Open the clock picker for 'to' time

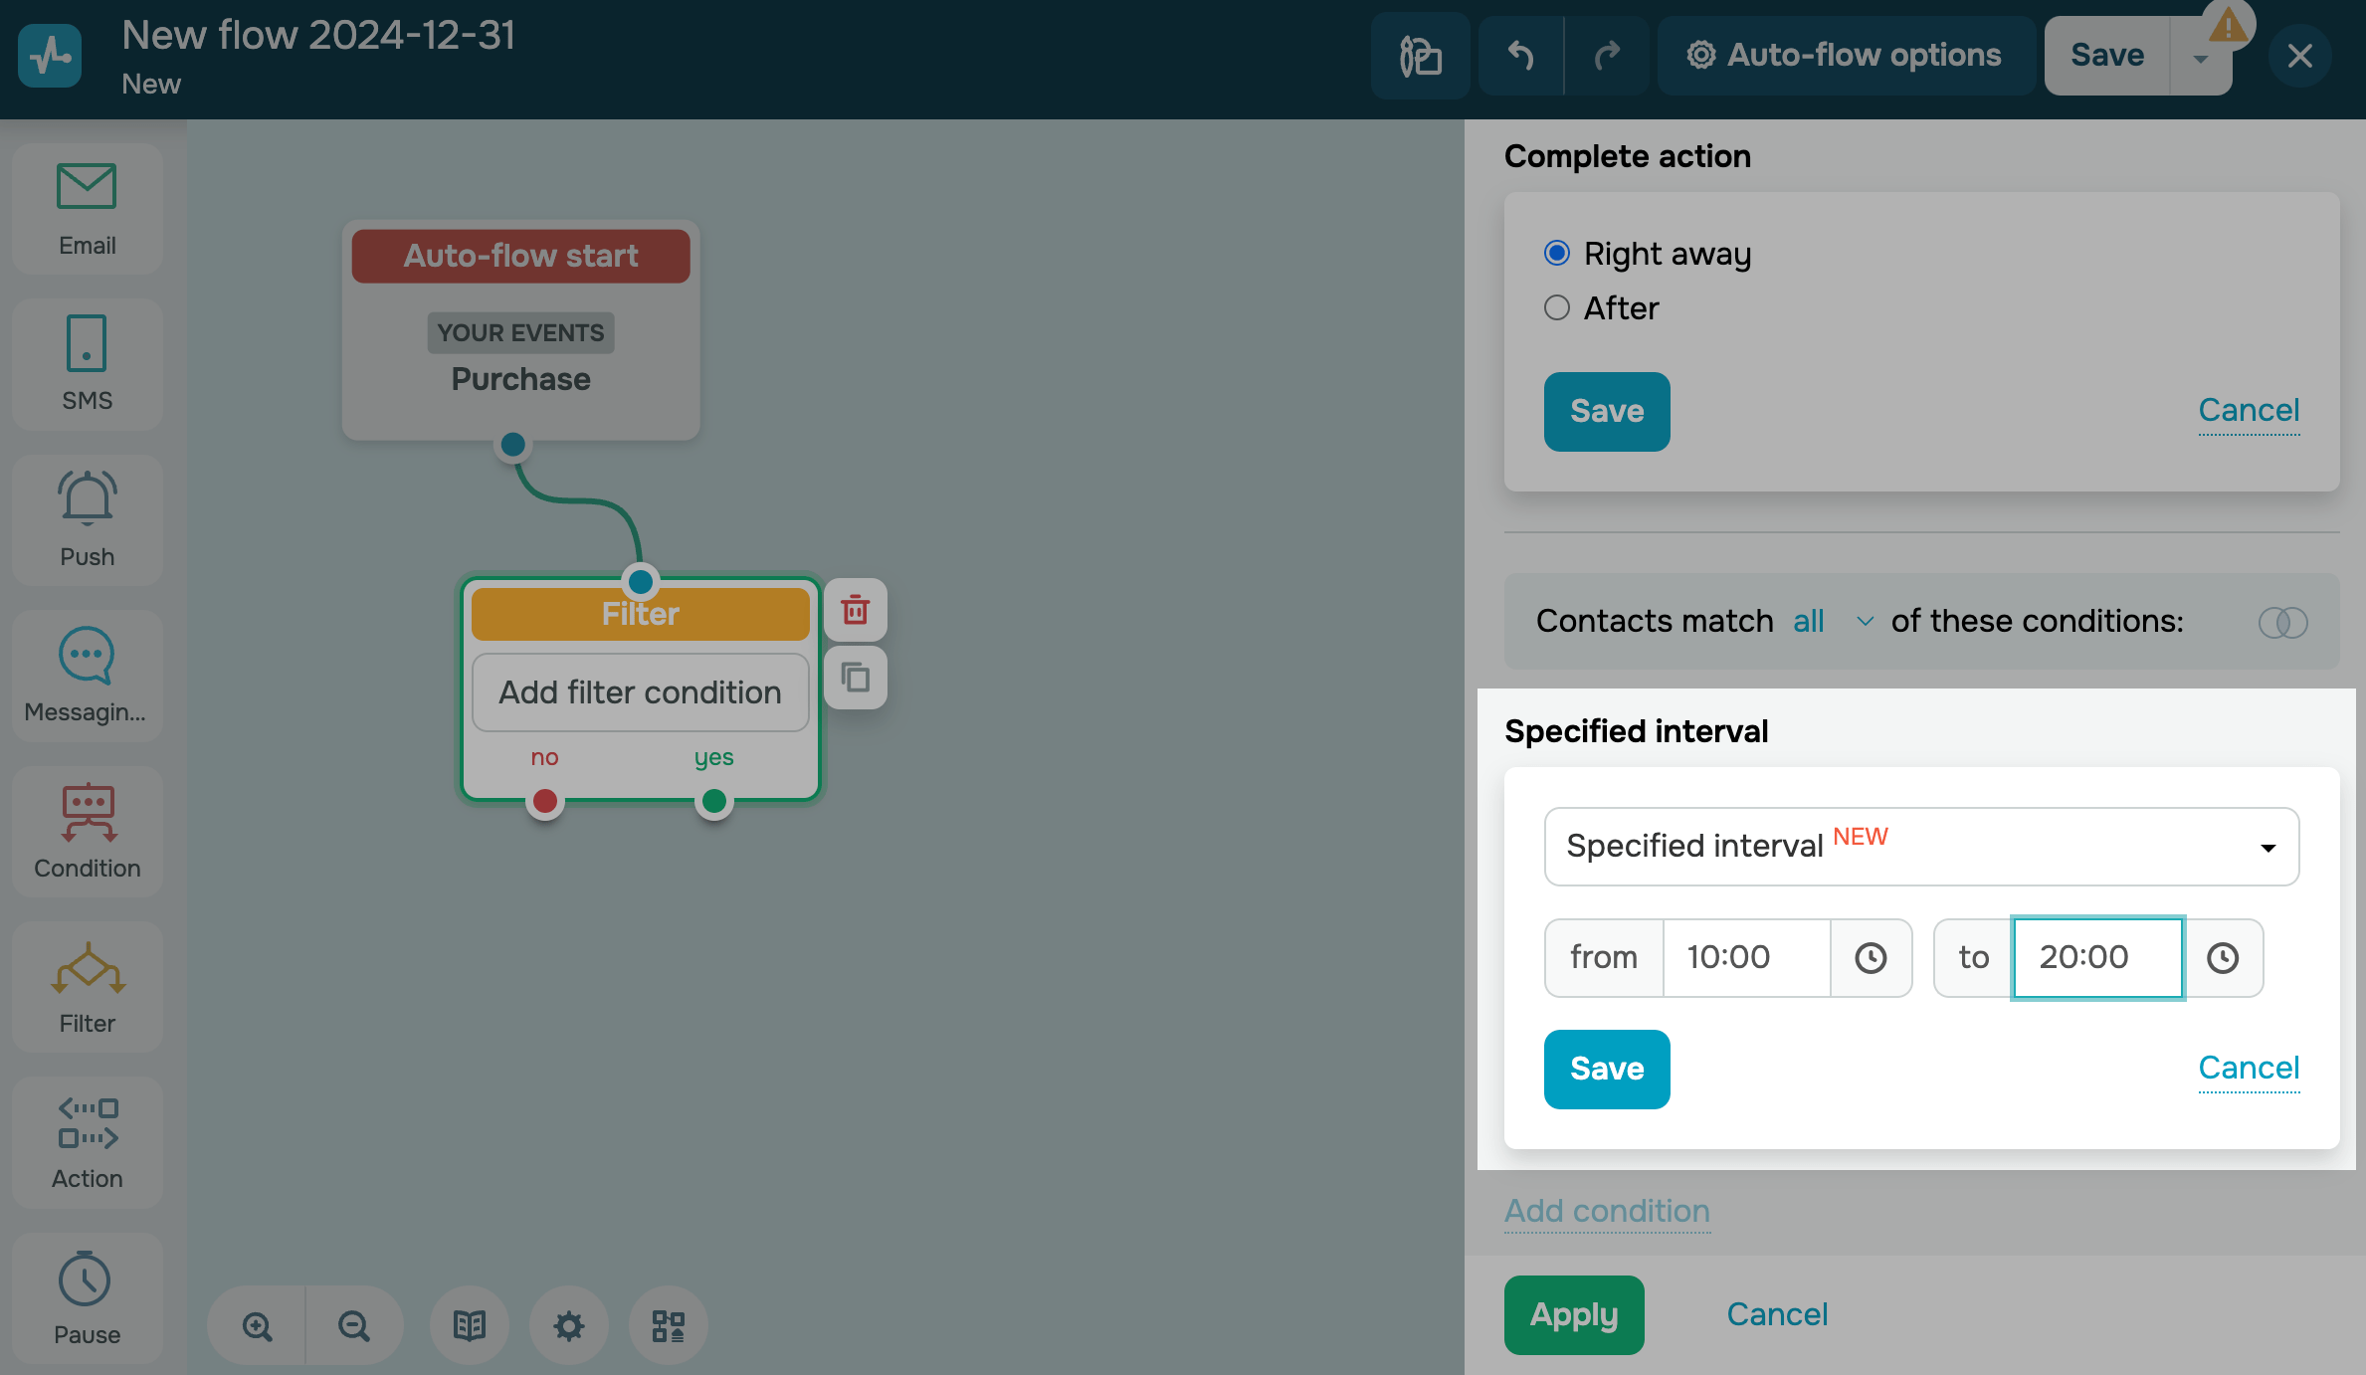pyautogui.click(x=2222, y=957)
